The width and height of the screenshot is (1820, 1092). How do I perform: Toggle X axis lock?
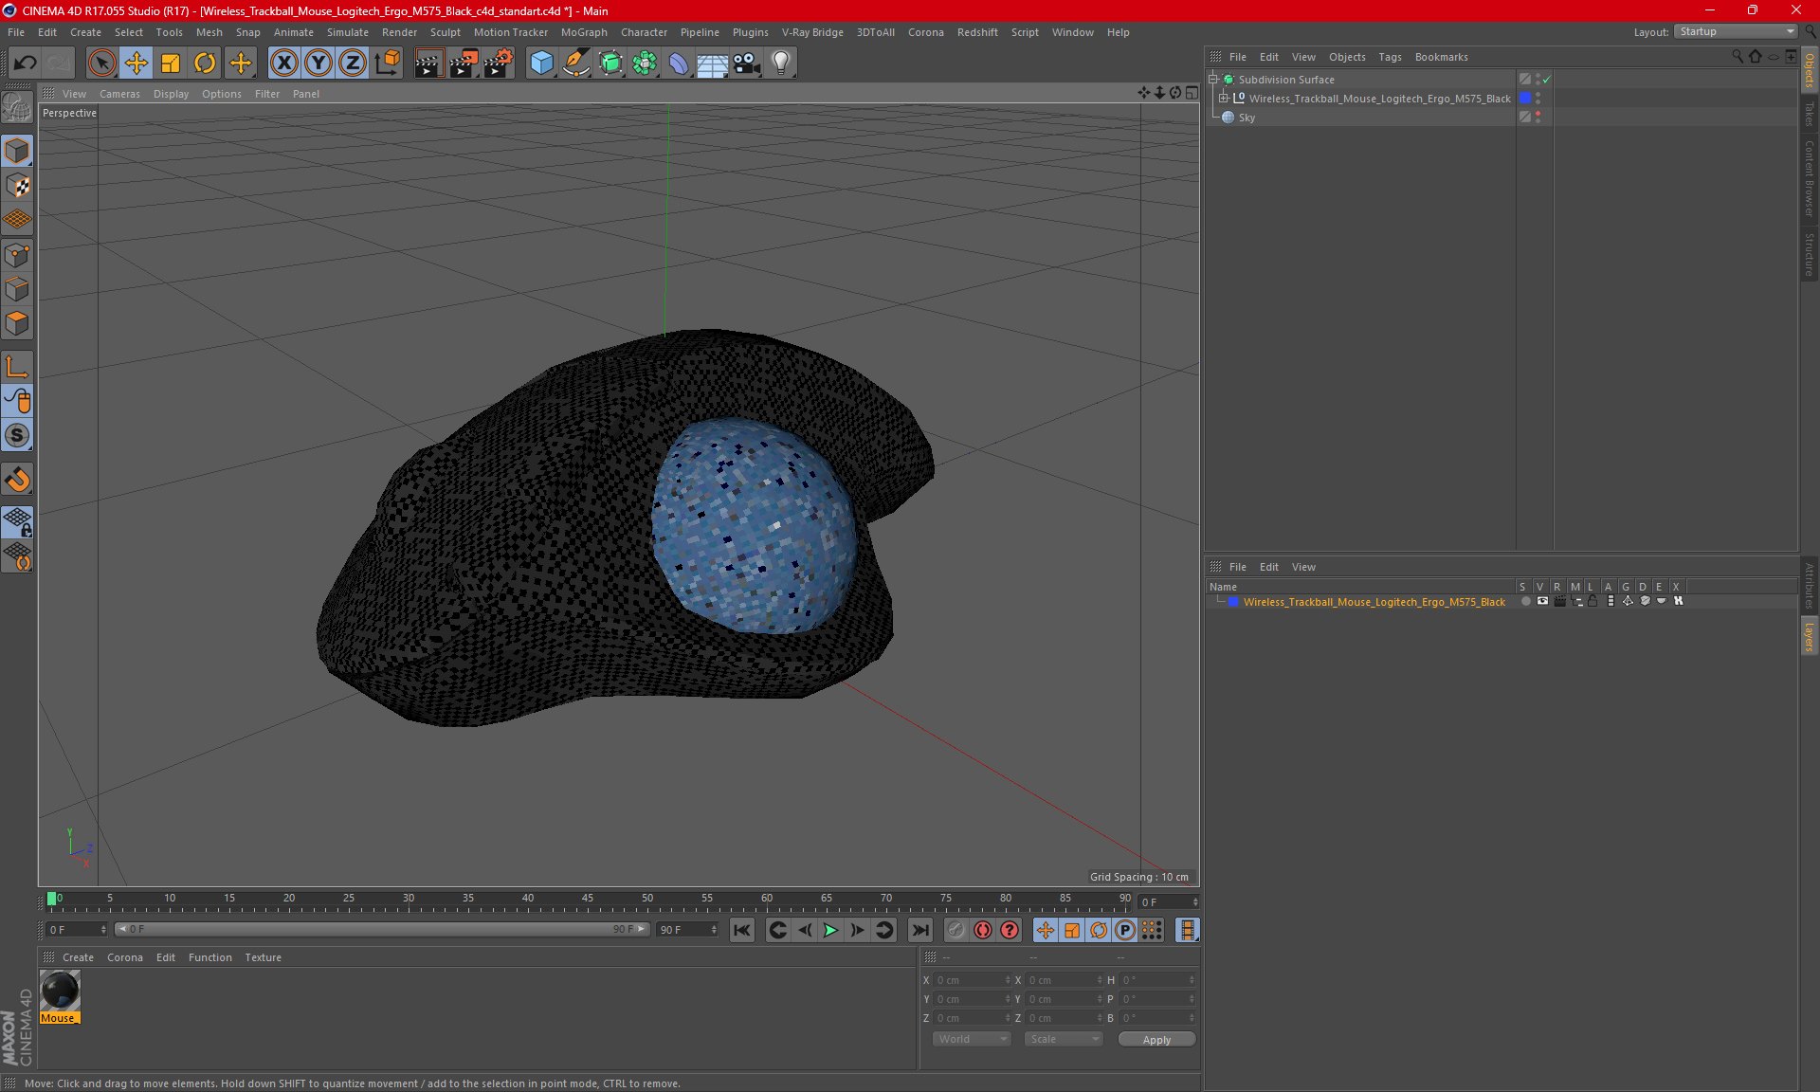pos(283,64)
